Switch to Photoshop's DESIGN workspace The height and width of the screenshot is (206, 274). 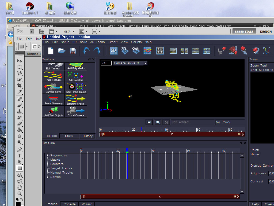tap(266, 32)
